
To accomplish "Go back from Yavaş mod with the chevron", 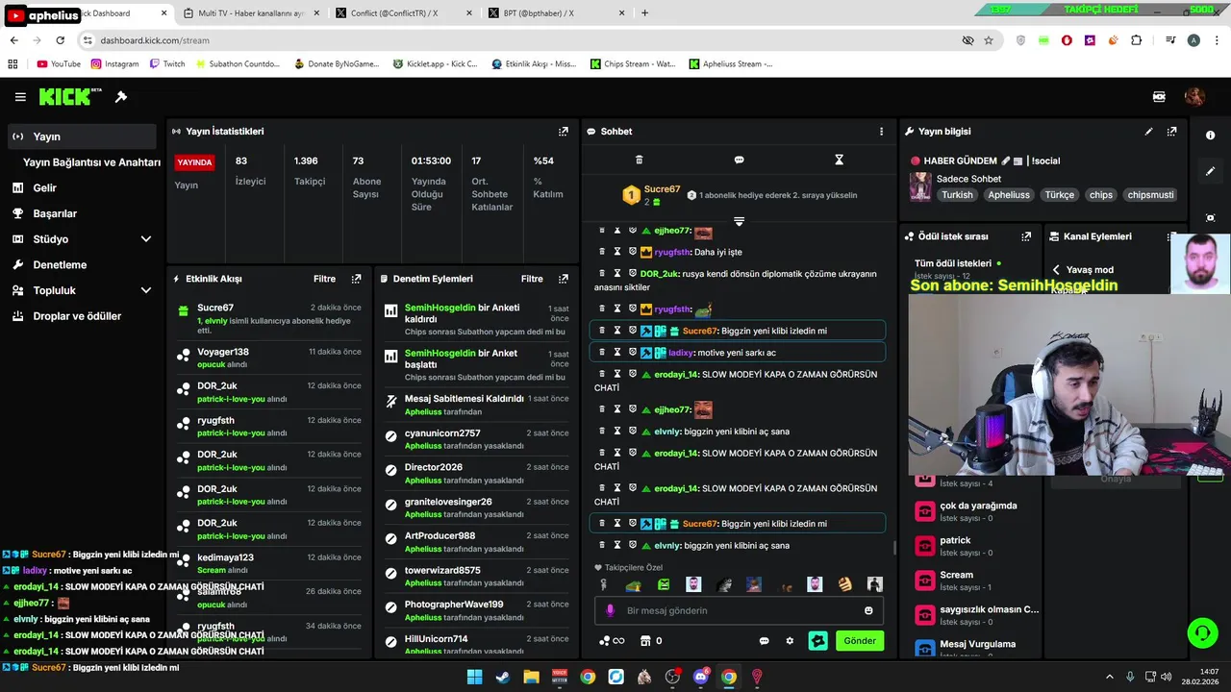I will (1056, 270).
